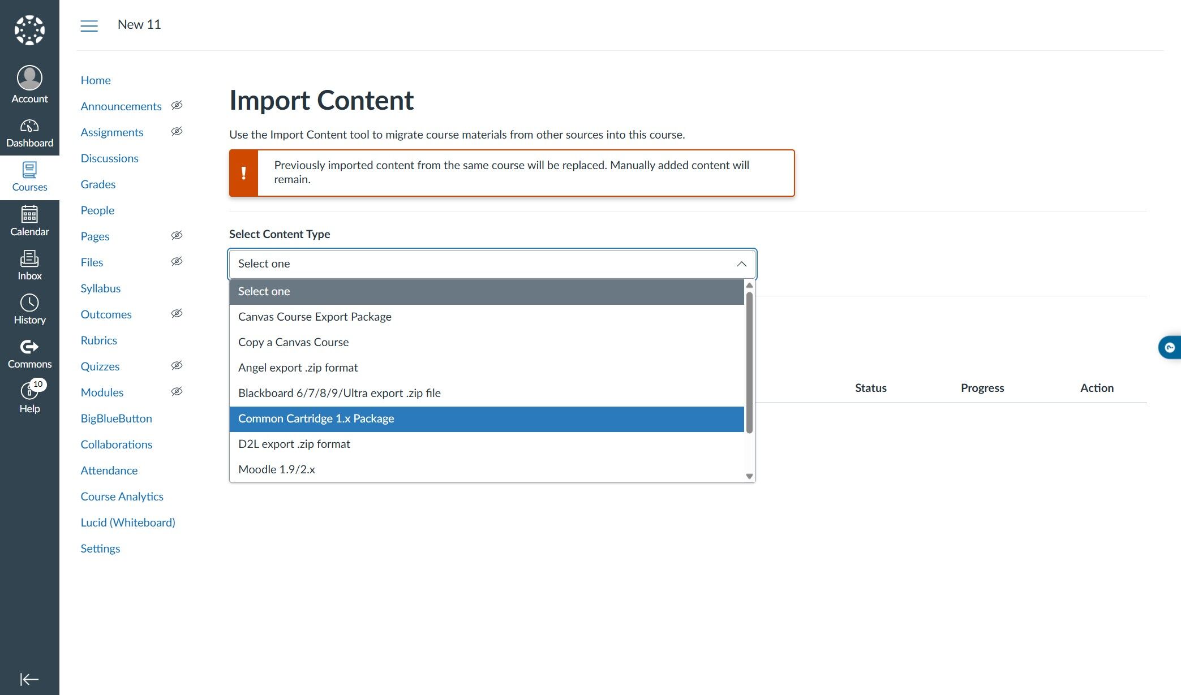Go to Dashboard via speedometer icon

pyautogui.click(x=29, y=126)
